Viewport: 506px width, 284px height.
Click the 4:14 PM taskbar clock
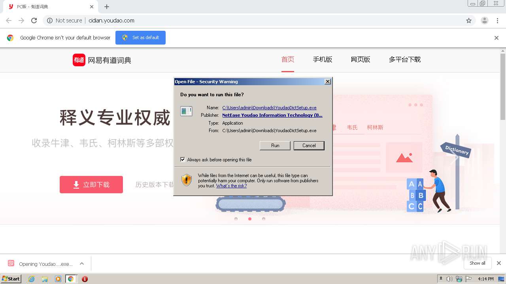485,279
